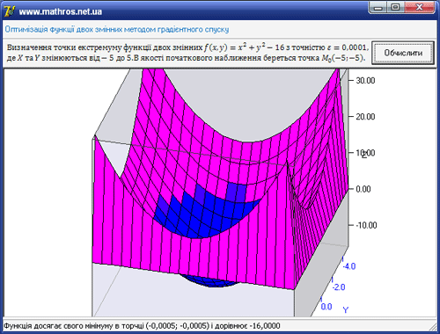This screenshot has height=334, width=440.
Task: Close the mathros window
Action: tap(419, 8)
